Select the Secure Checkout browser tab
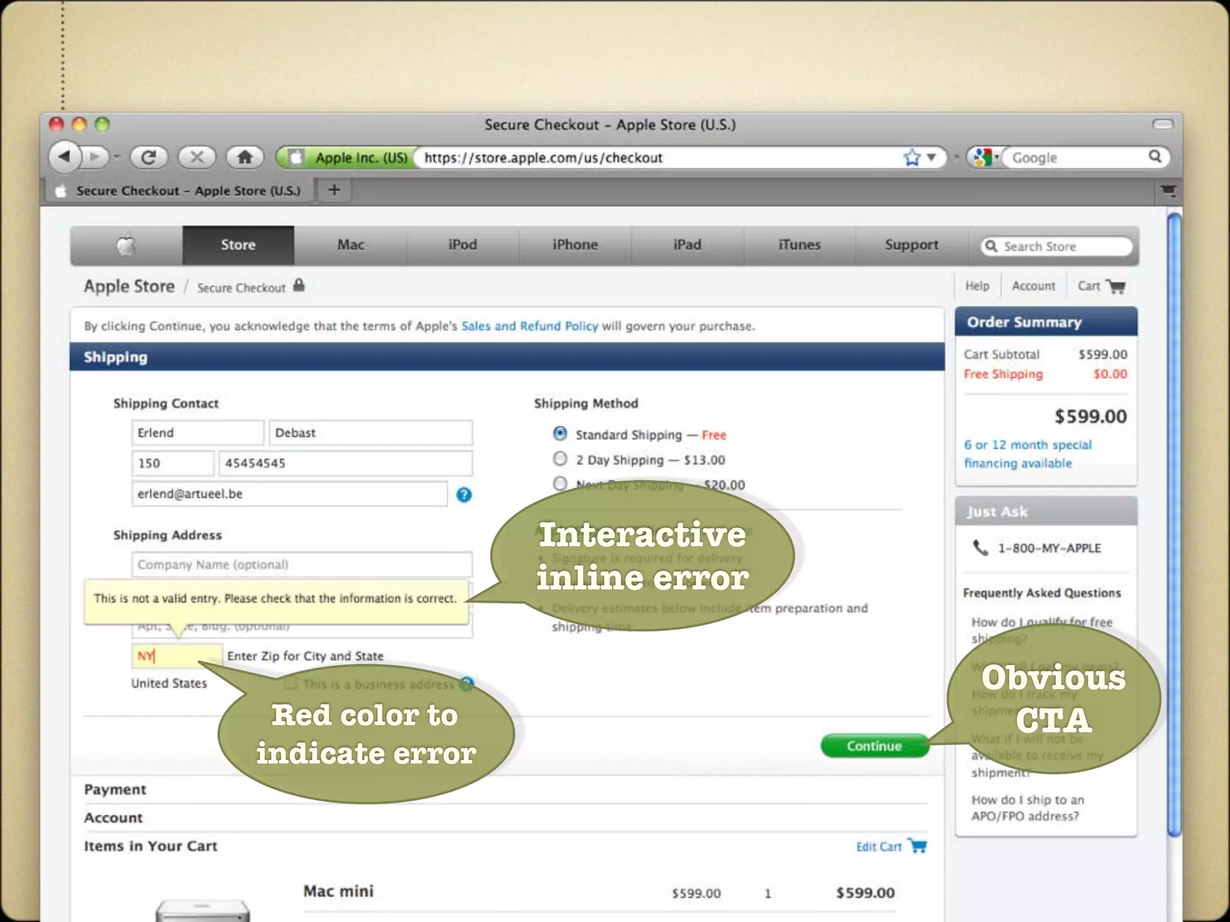The width and height of the screenshot is (1230, 922). pyautogui.click(x=179, y=191)
